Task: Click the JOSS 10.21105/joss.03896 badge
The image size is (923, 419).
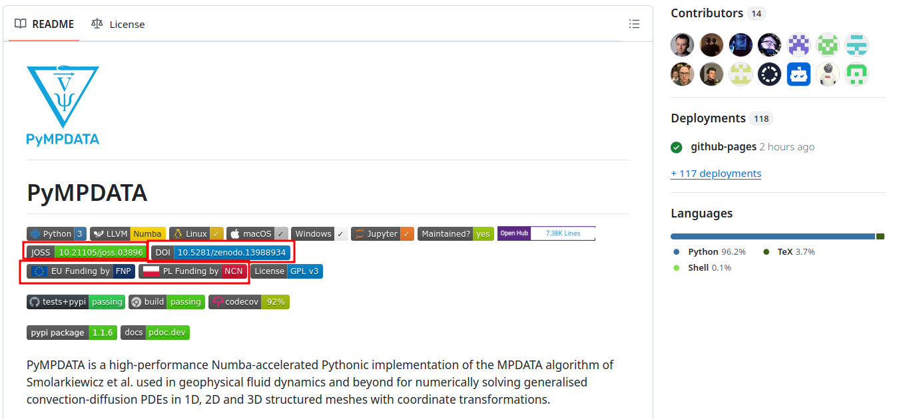Action: (87, 253)
